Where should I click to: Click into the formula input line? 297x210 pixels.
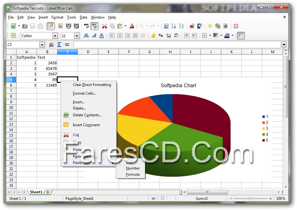(177, 45)
